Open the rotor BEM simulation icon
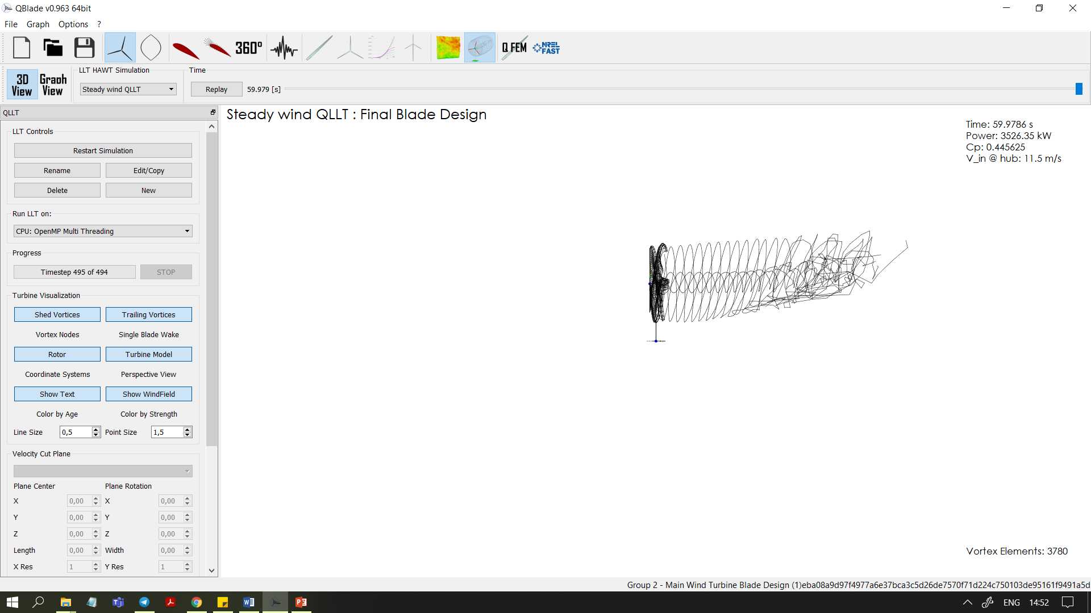Image resolution: width=1091 pixels, height=613 pixels. pyautogui.click(x=350, y=48)
